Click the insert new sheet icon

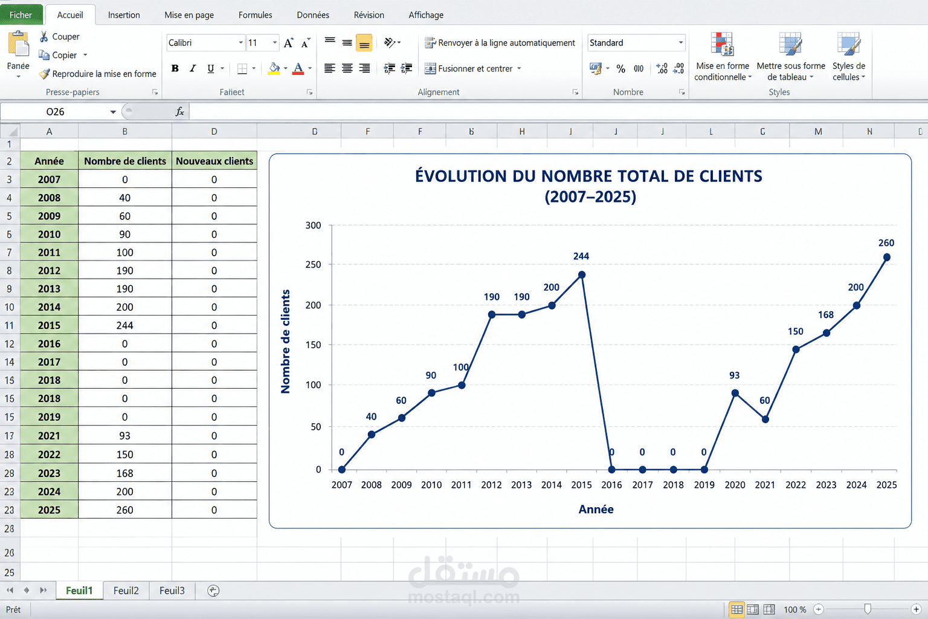(x=213, y=591)
